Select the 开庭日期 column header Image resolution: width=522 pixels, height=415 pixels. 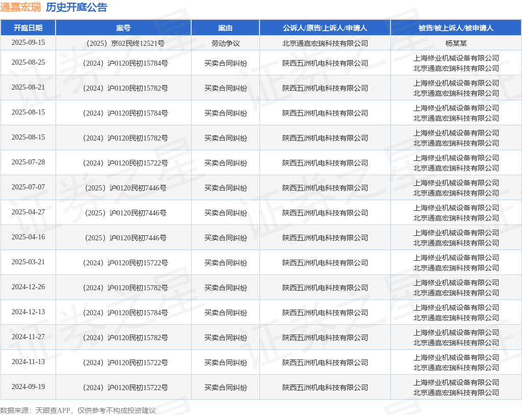coord(28,28)
